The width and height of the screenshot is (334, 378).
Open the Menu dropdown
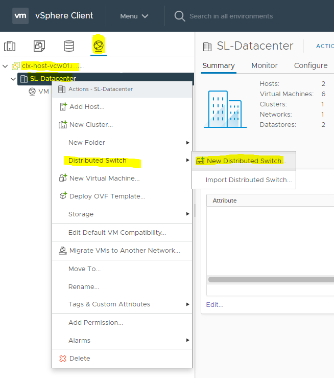134,16
